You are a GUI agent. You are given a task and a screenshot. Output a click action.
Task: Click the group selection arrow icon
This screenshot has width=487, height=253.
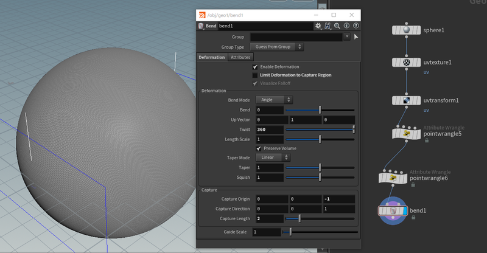(356, 37)
